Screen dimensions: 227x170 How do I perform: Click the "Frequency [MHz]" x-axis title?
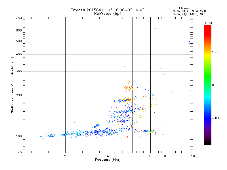108,160
